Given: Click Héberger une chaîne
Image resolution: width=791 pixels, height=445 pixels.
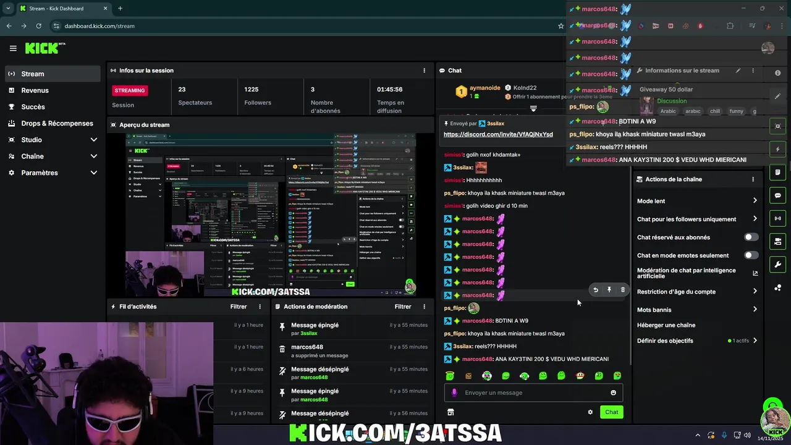Looking at the screenshot, I should [x=666, y=325].
